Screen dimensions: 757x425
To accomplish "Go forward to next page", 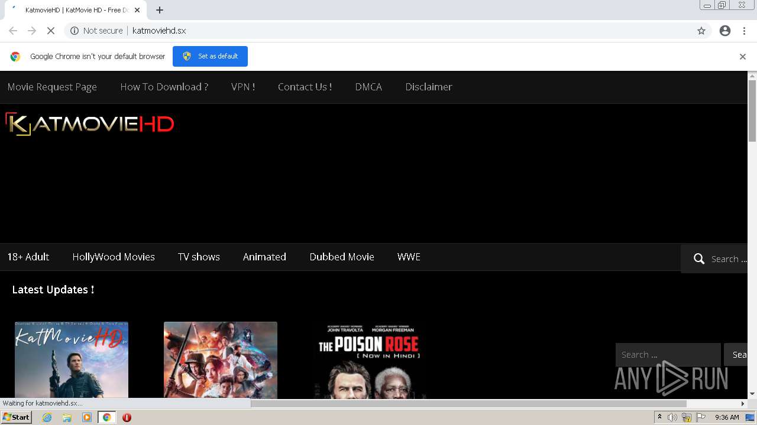I will coord(32,31).
